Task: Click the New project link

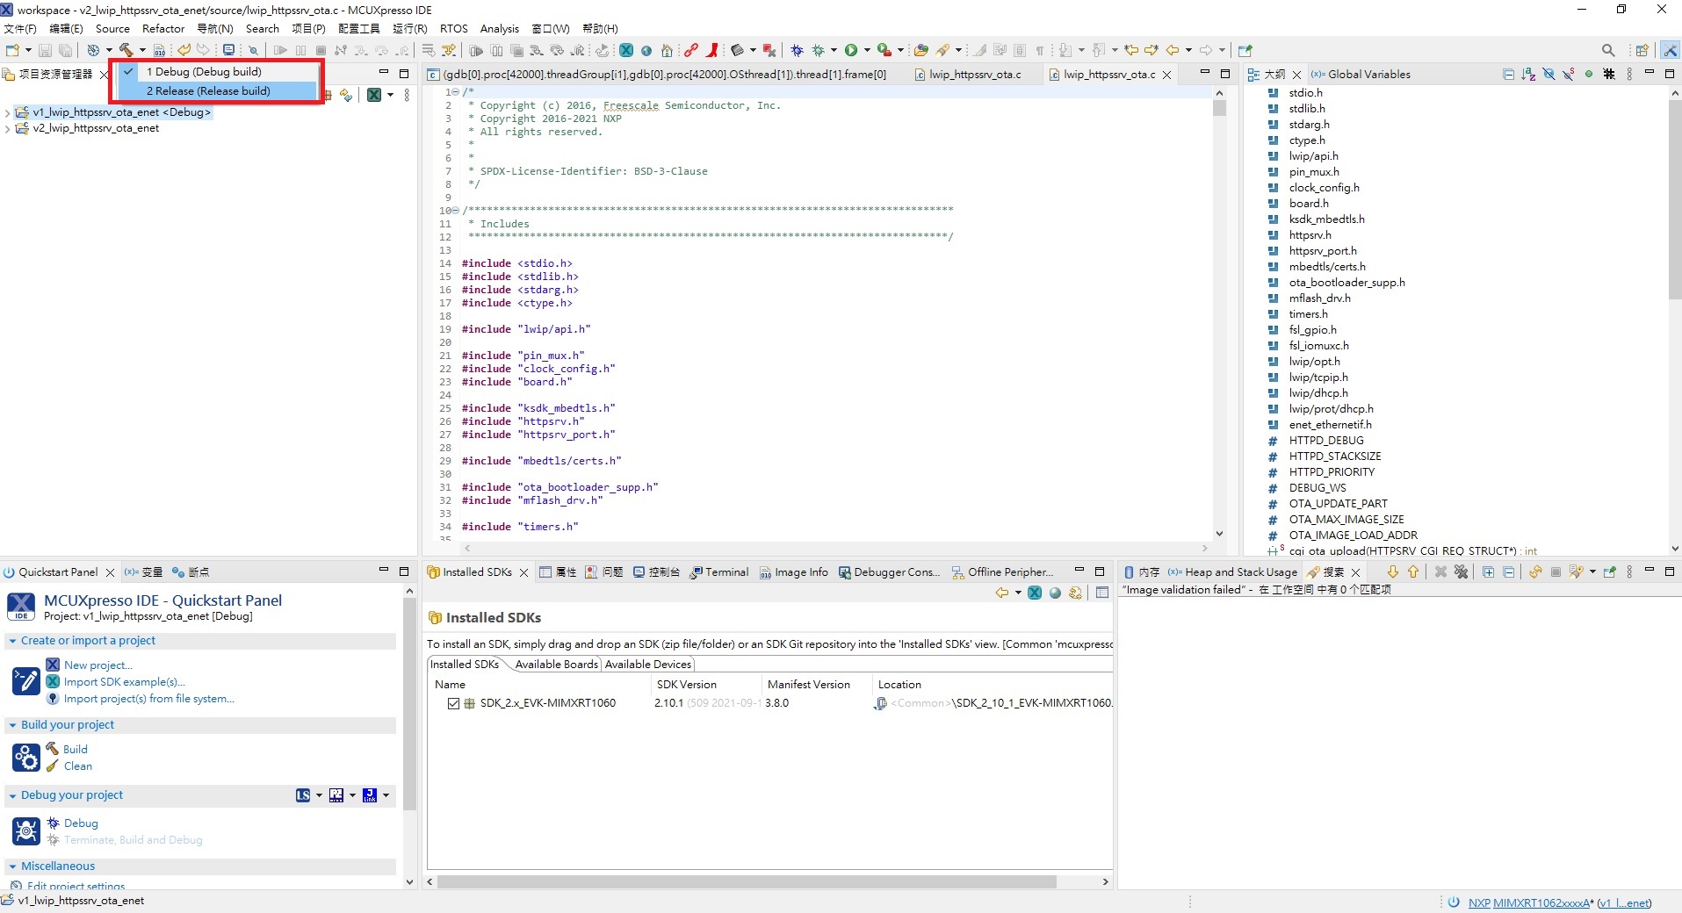Action: click(x=98, y=665)
